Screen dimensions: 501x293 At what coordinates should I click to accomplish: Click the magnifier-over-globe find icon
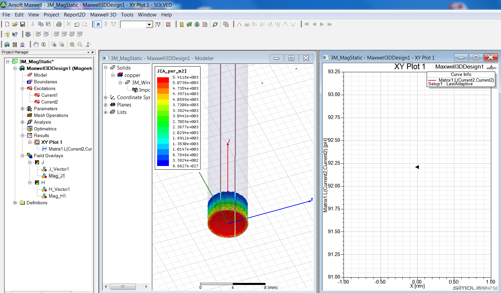click(215, 24)
